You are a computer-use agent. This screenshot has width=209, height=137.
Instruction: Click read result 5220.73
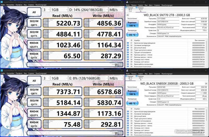62,23
